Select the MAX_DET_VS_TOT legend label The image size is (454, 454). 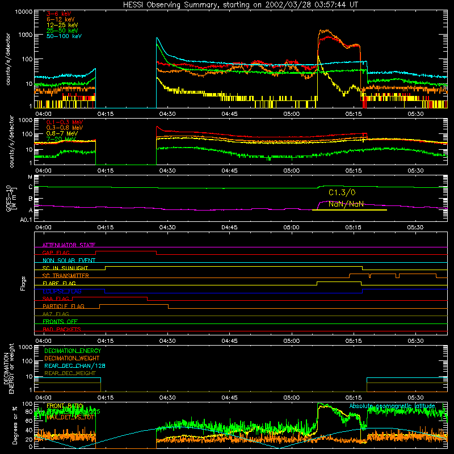click(x=70, y=417)
